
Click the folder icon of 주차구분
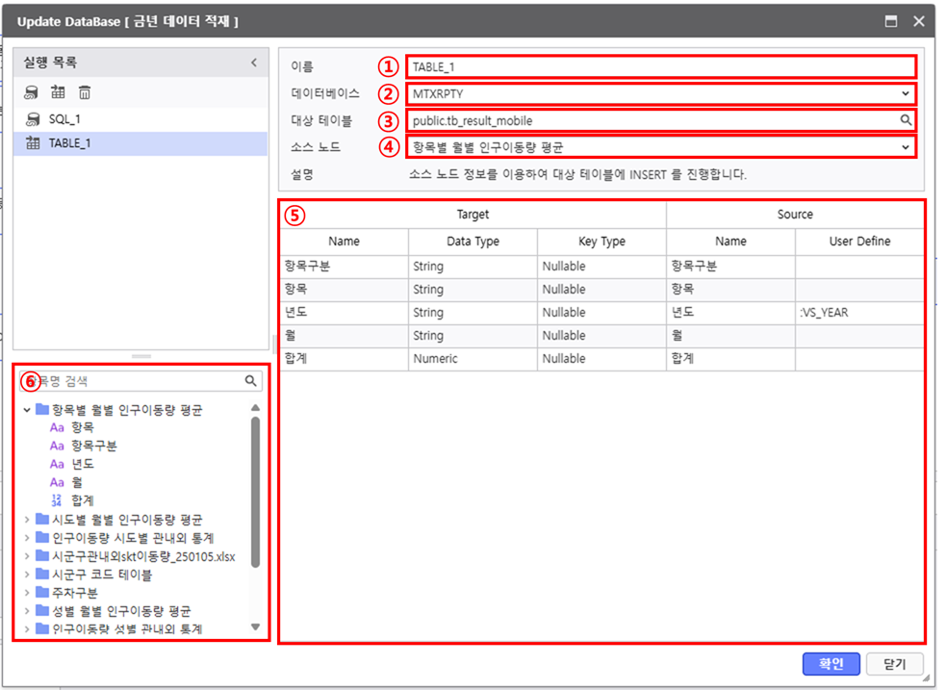click(x=42, y=593)
